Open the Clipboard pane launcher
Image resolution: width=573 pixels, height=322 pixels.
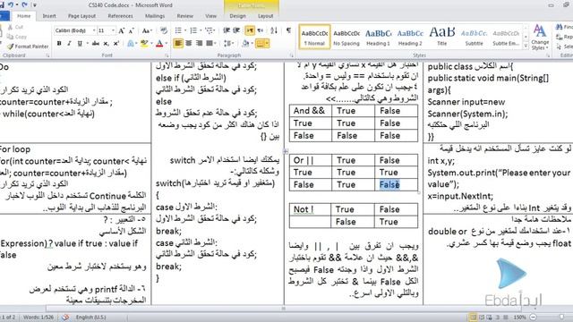click(x=47, y=55)
